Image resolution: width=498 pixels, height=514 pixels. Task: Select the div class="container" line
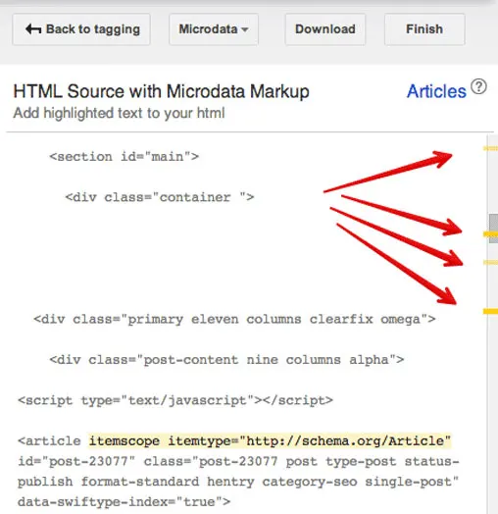point(160,197)
